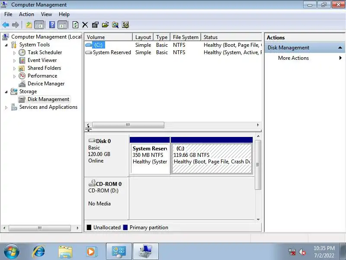346x260 pixels.
Task: Click the Properties toolbar icon
Action: point(95,25)
